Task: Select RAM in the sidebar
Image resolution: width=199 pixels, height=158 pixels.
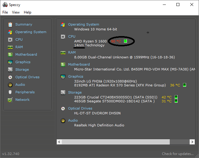Action: coord(19,47)
